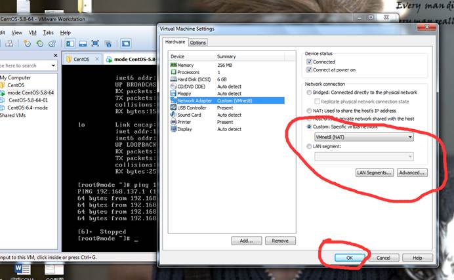Switch to the Hardware tab

point(175,42)
